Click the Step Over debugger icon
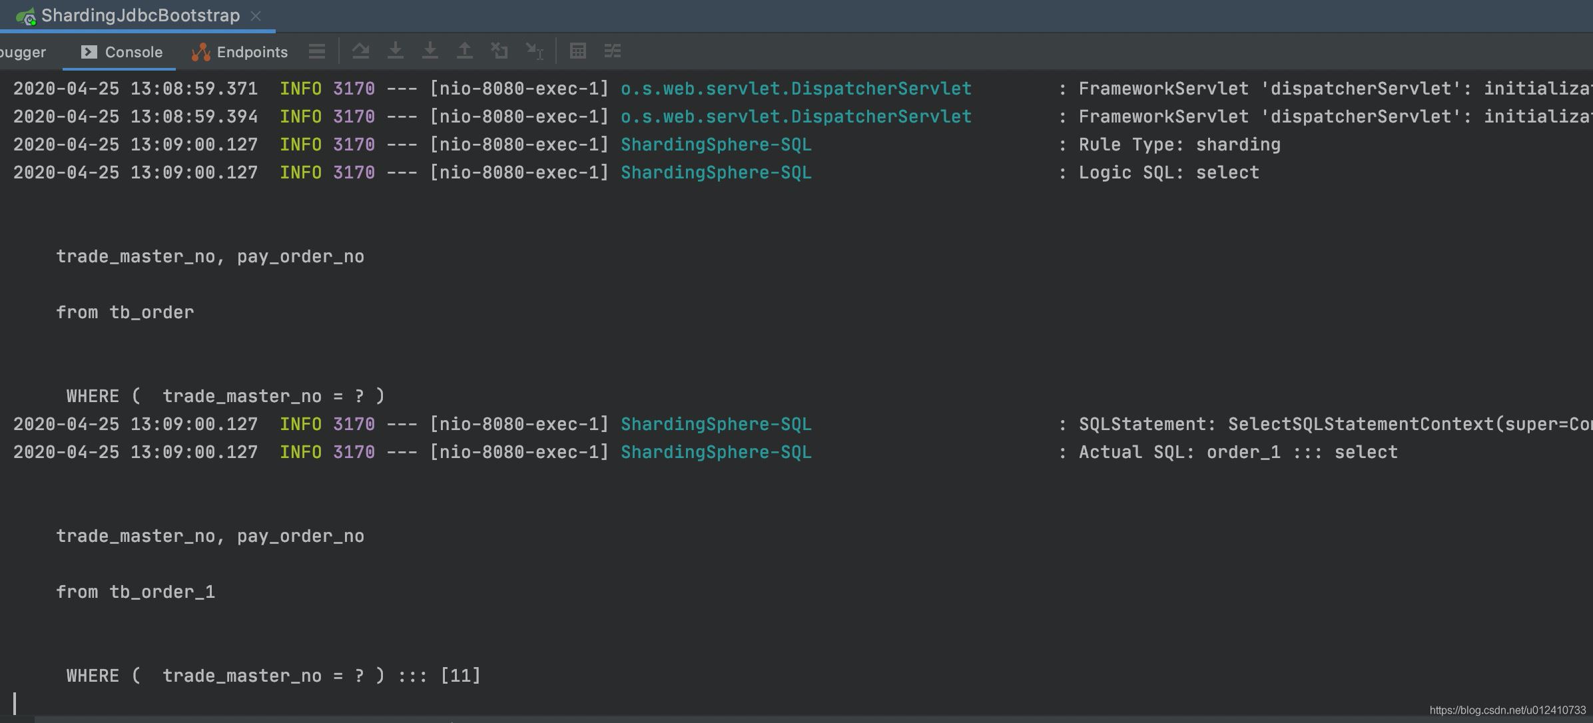 click(x=396, y=51)
